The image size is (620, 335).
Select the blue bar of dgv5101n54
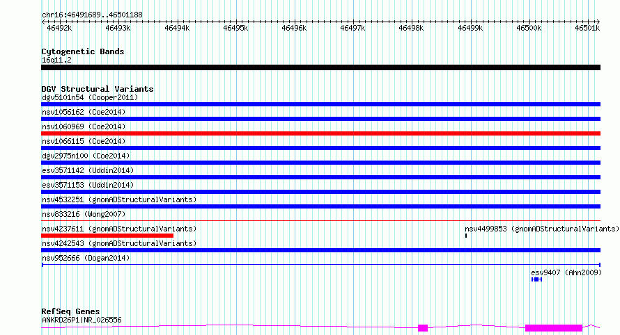pos(320,104)
